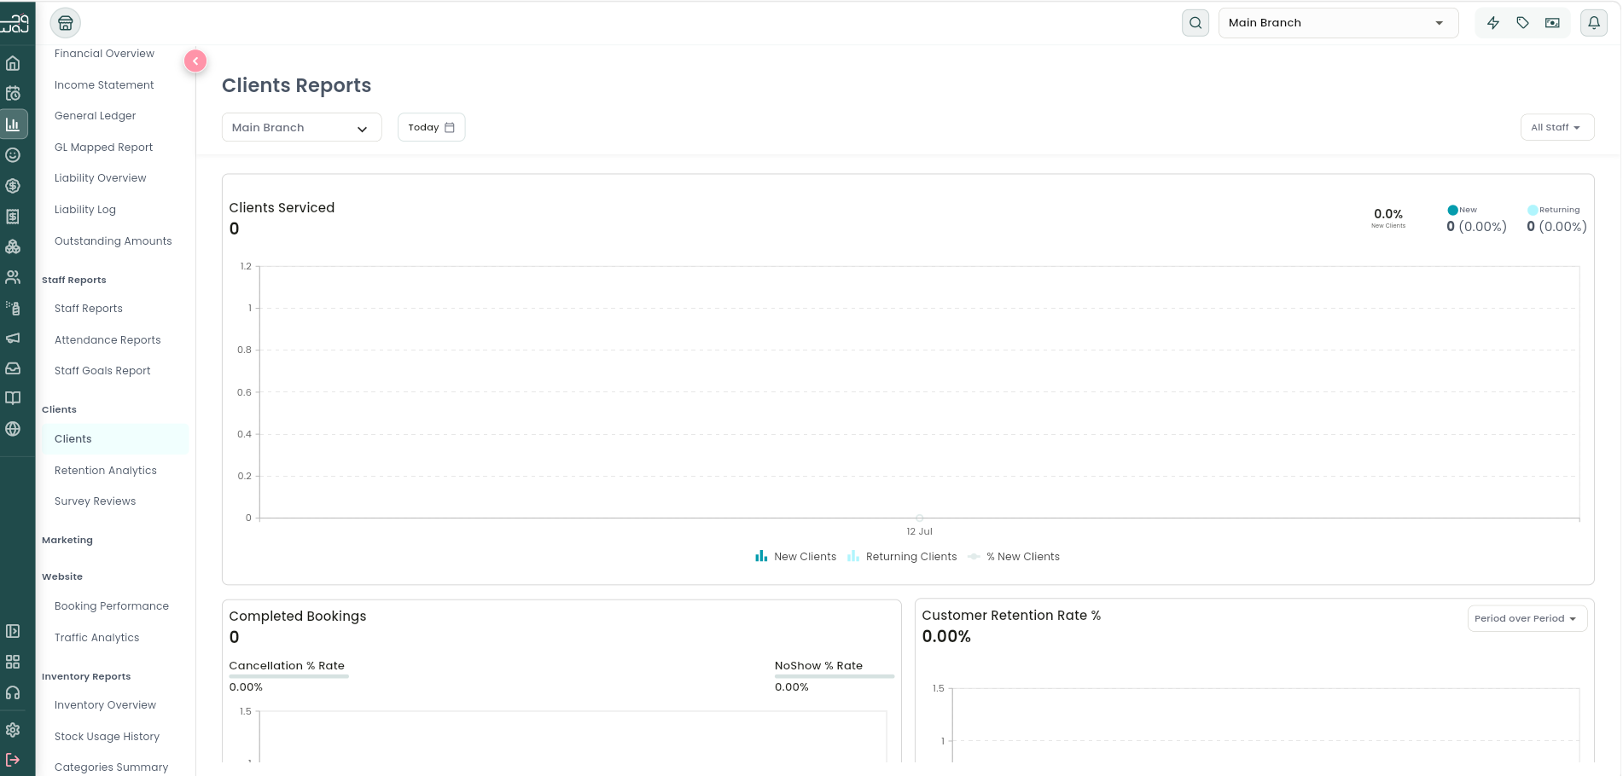The height and width of the screenshot is (776, 1623).
Task: Open Categories Summary report
Action: coord(111,767)
